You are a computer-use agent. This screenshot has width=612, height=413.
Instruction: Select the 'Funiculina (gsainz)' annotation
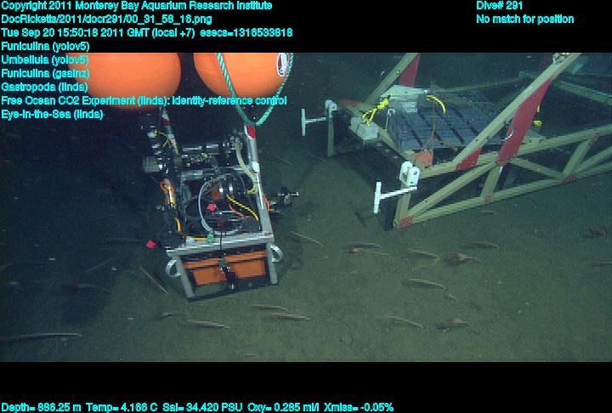tap(45, 73)
